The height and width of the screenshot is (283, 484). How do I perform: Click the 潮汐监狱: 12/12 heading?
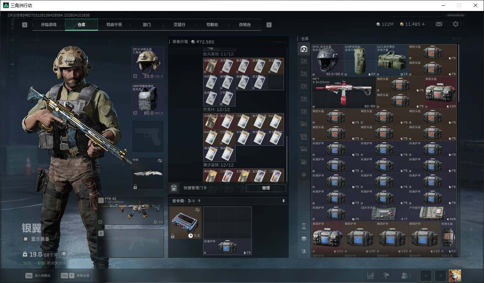pyautogui.click(x=218, y=165)
